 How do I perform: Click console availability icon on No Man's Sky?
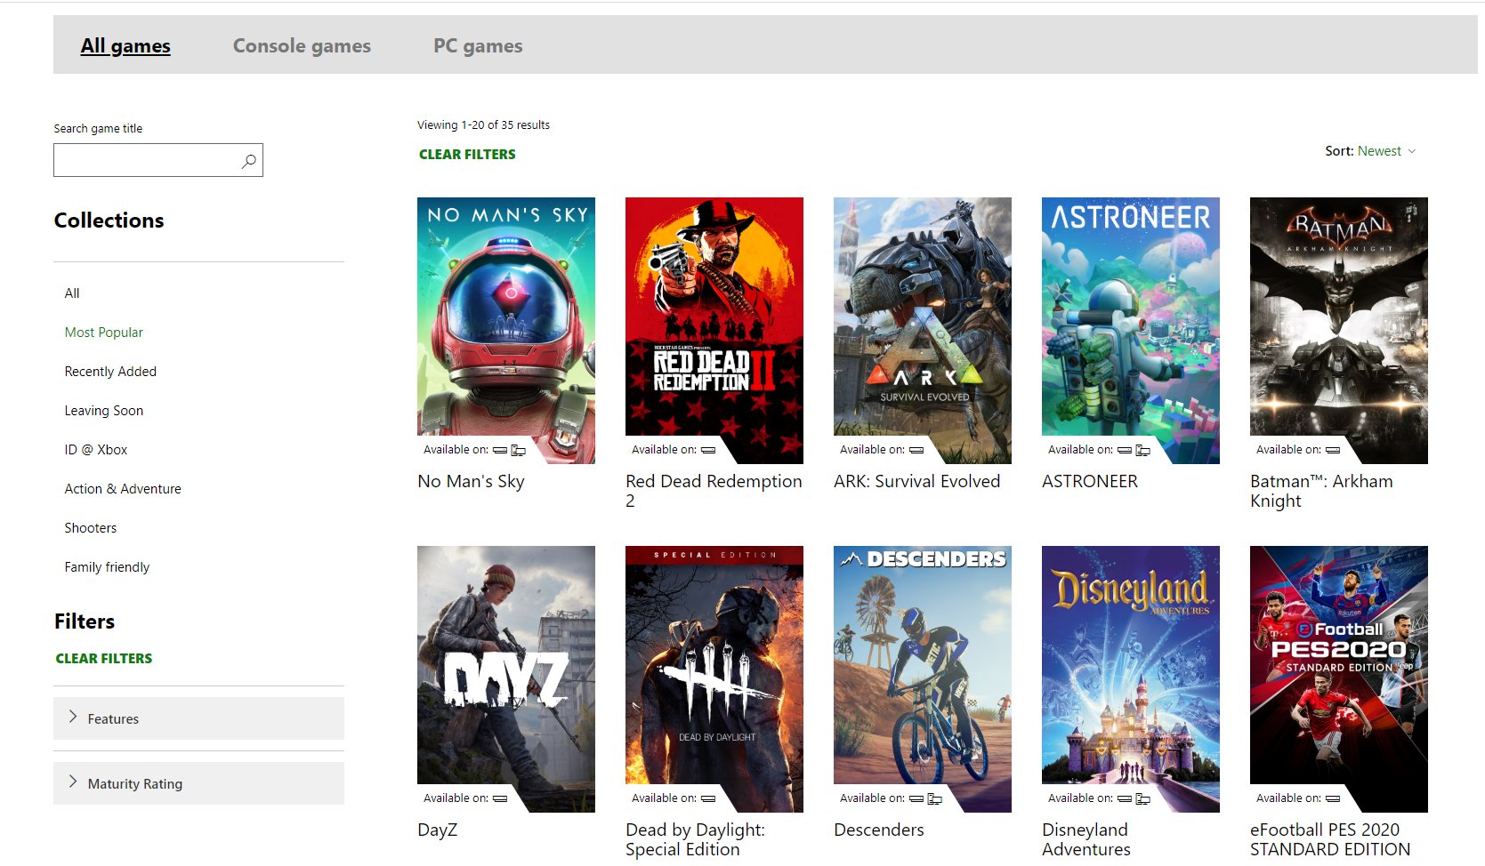click(500, 450)
